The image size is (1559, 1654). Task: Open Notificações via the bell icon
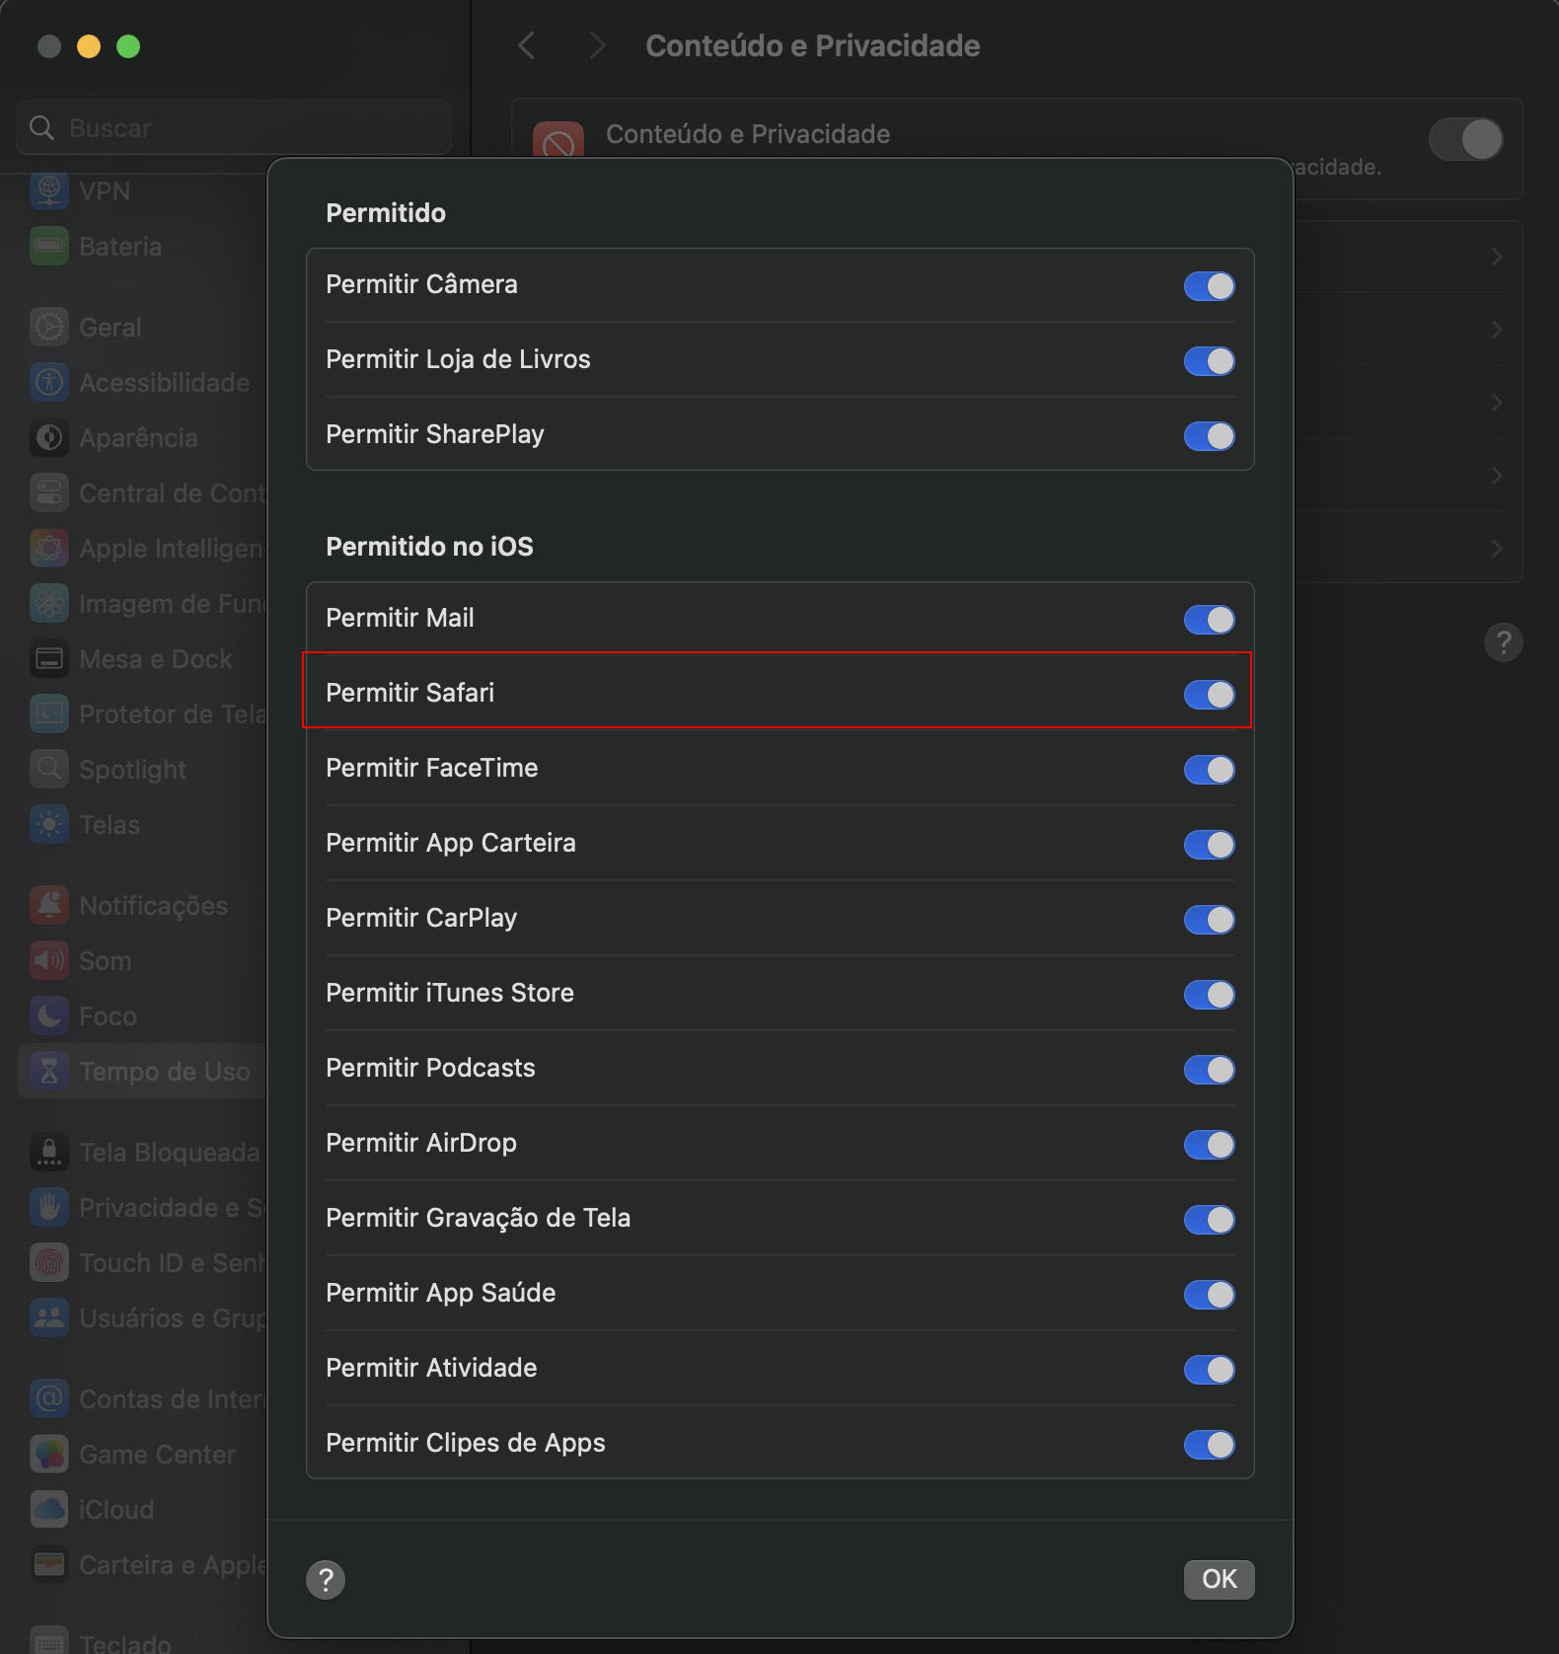point(49,905)
